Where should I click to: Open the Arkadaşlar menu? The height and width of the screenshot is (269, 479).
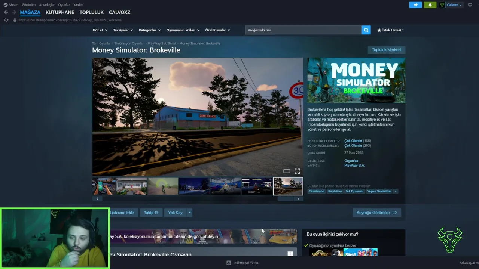click(x=47, y=5)
